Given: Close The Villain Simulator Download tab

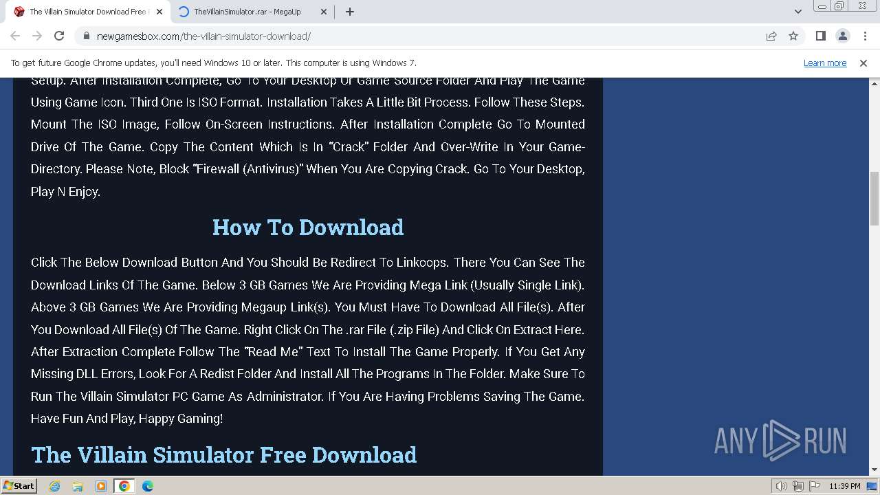Looking at the screenshot, I should pos(159,12).
